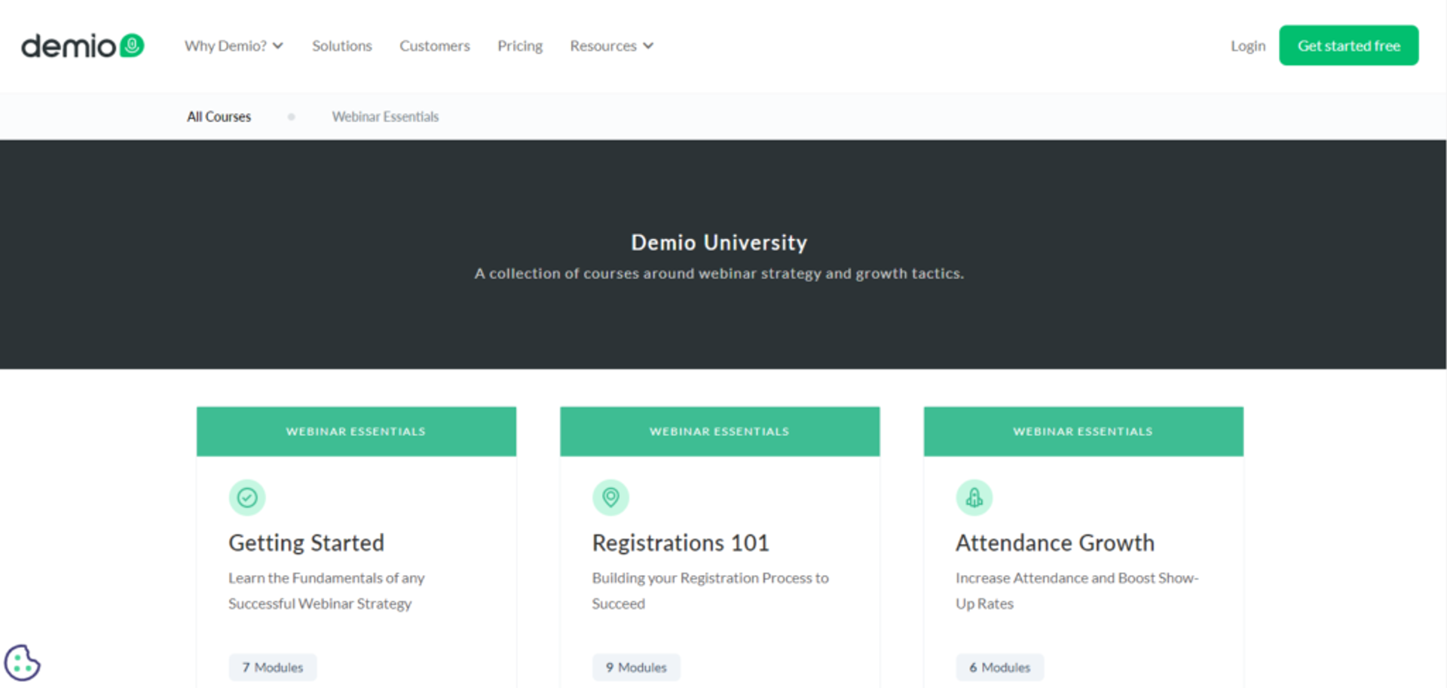Click the Login link
The height and width of the screenshot is (688, 1447).
(1248, 46)
